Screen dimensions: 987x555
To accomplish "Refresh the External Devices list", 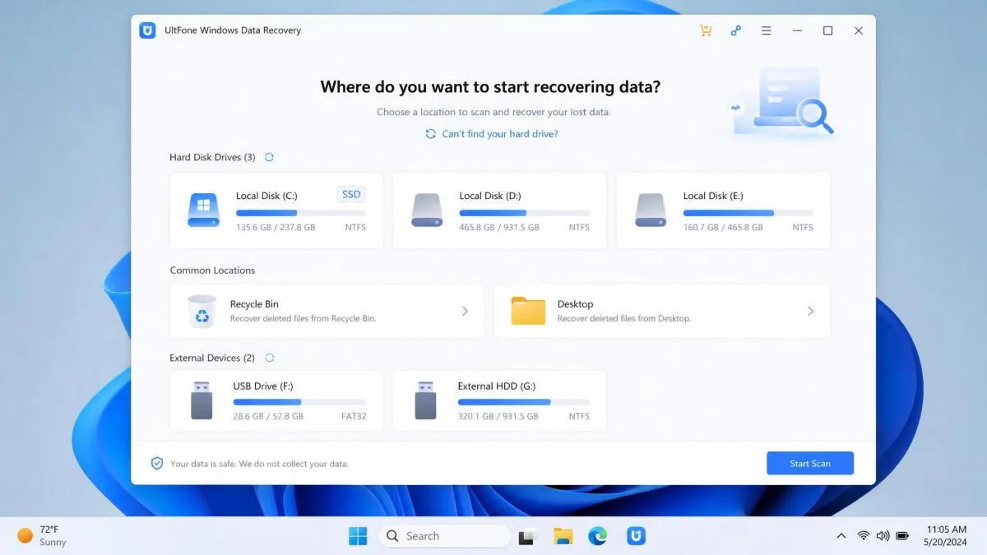I will click(270, 358).
